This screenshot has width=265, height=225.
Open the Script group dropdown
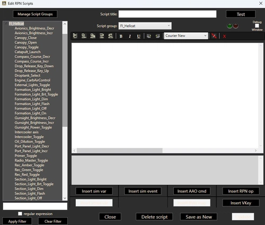tap(145, 26)
